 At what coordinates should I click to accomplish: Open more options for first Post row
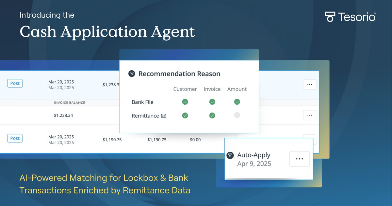(310, 84)
